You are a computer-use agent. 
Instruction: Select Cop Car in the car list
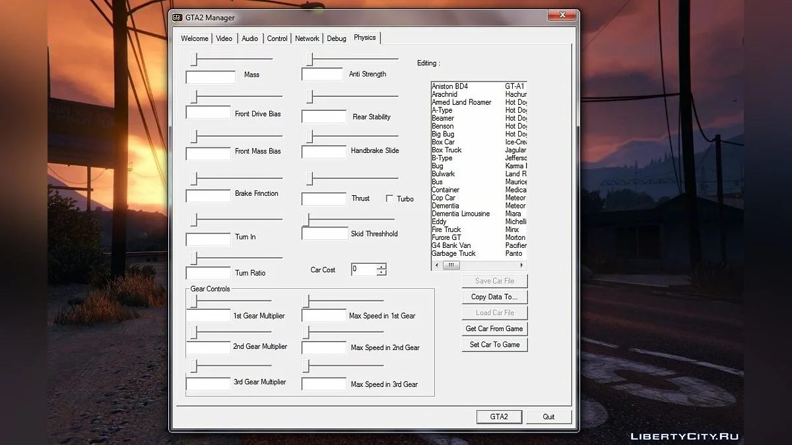(444, 198)
